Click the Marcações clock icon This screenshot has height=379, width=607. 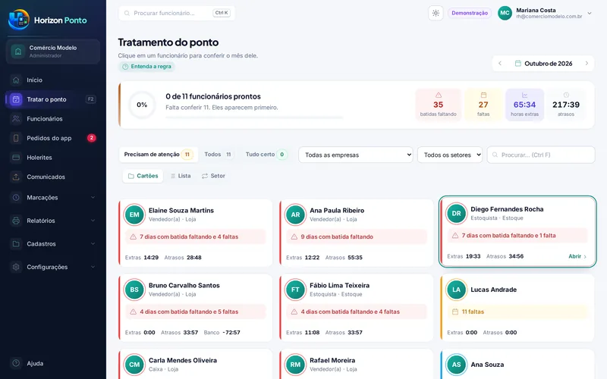pos(16,197)
